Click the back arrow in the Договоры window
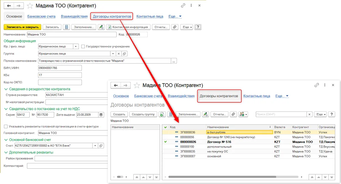 point(116,86)
